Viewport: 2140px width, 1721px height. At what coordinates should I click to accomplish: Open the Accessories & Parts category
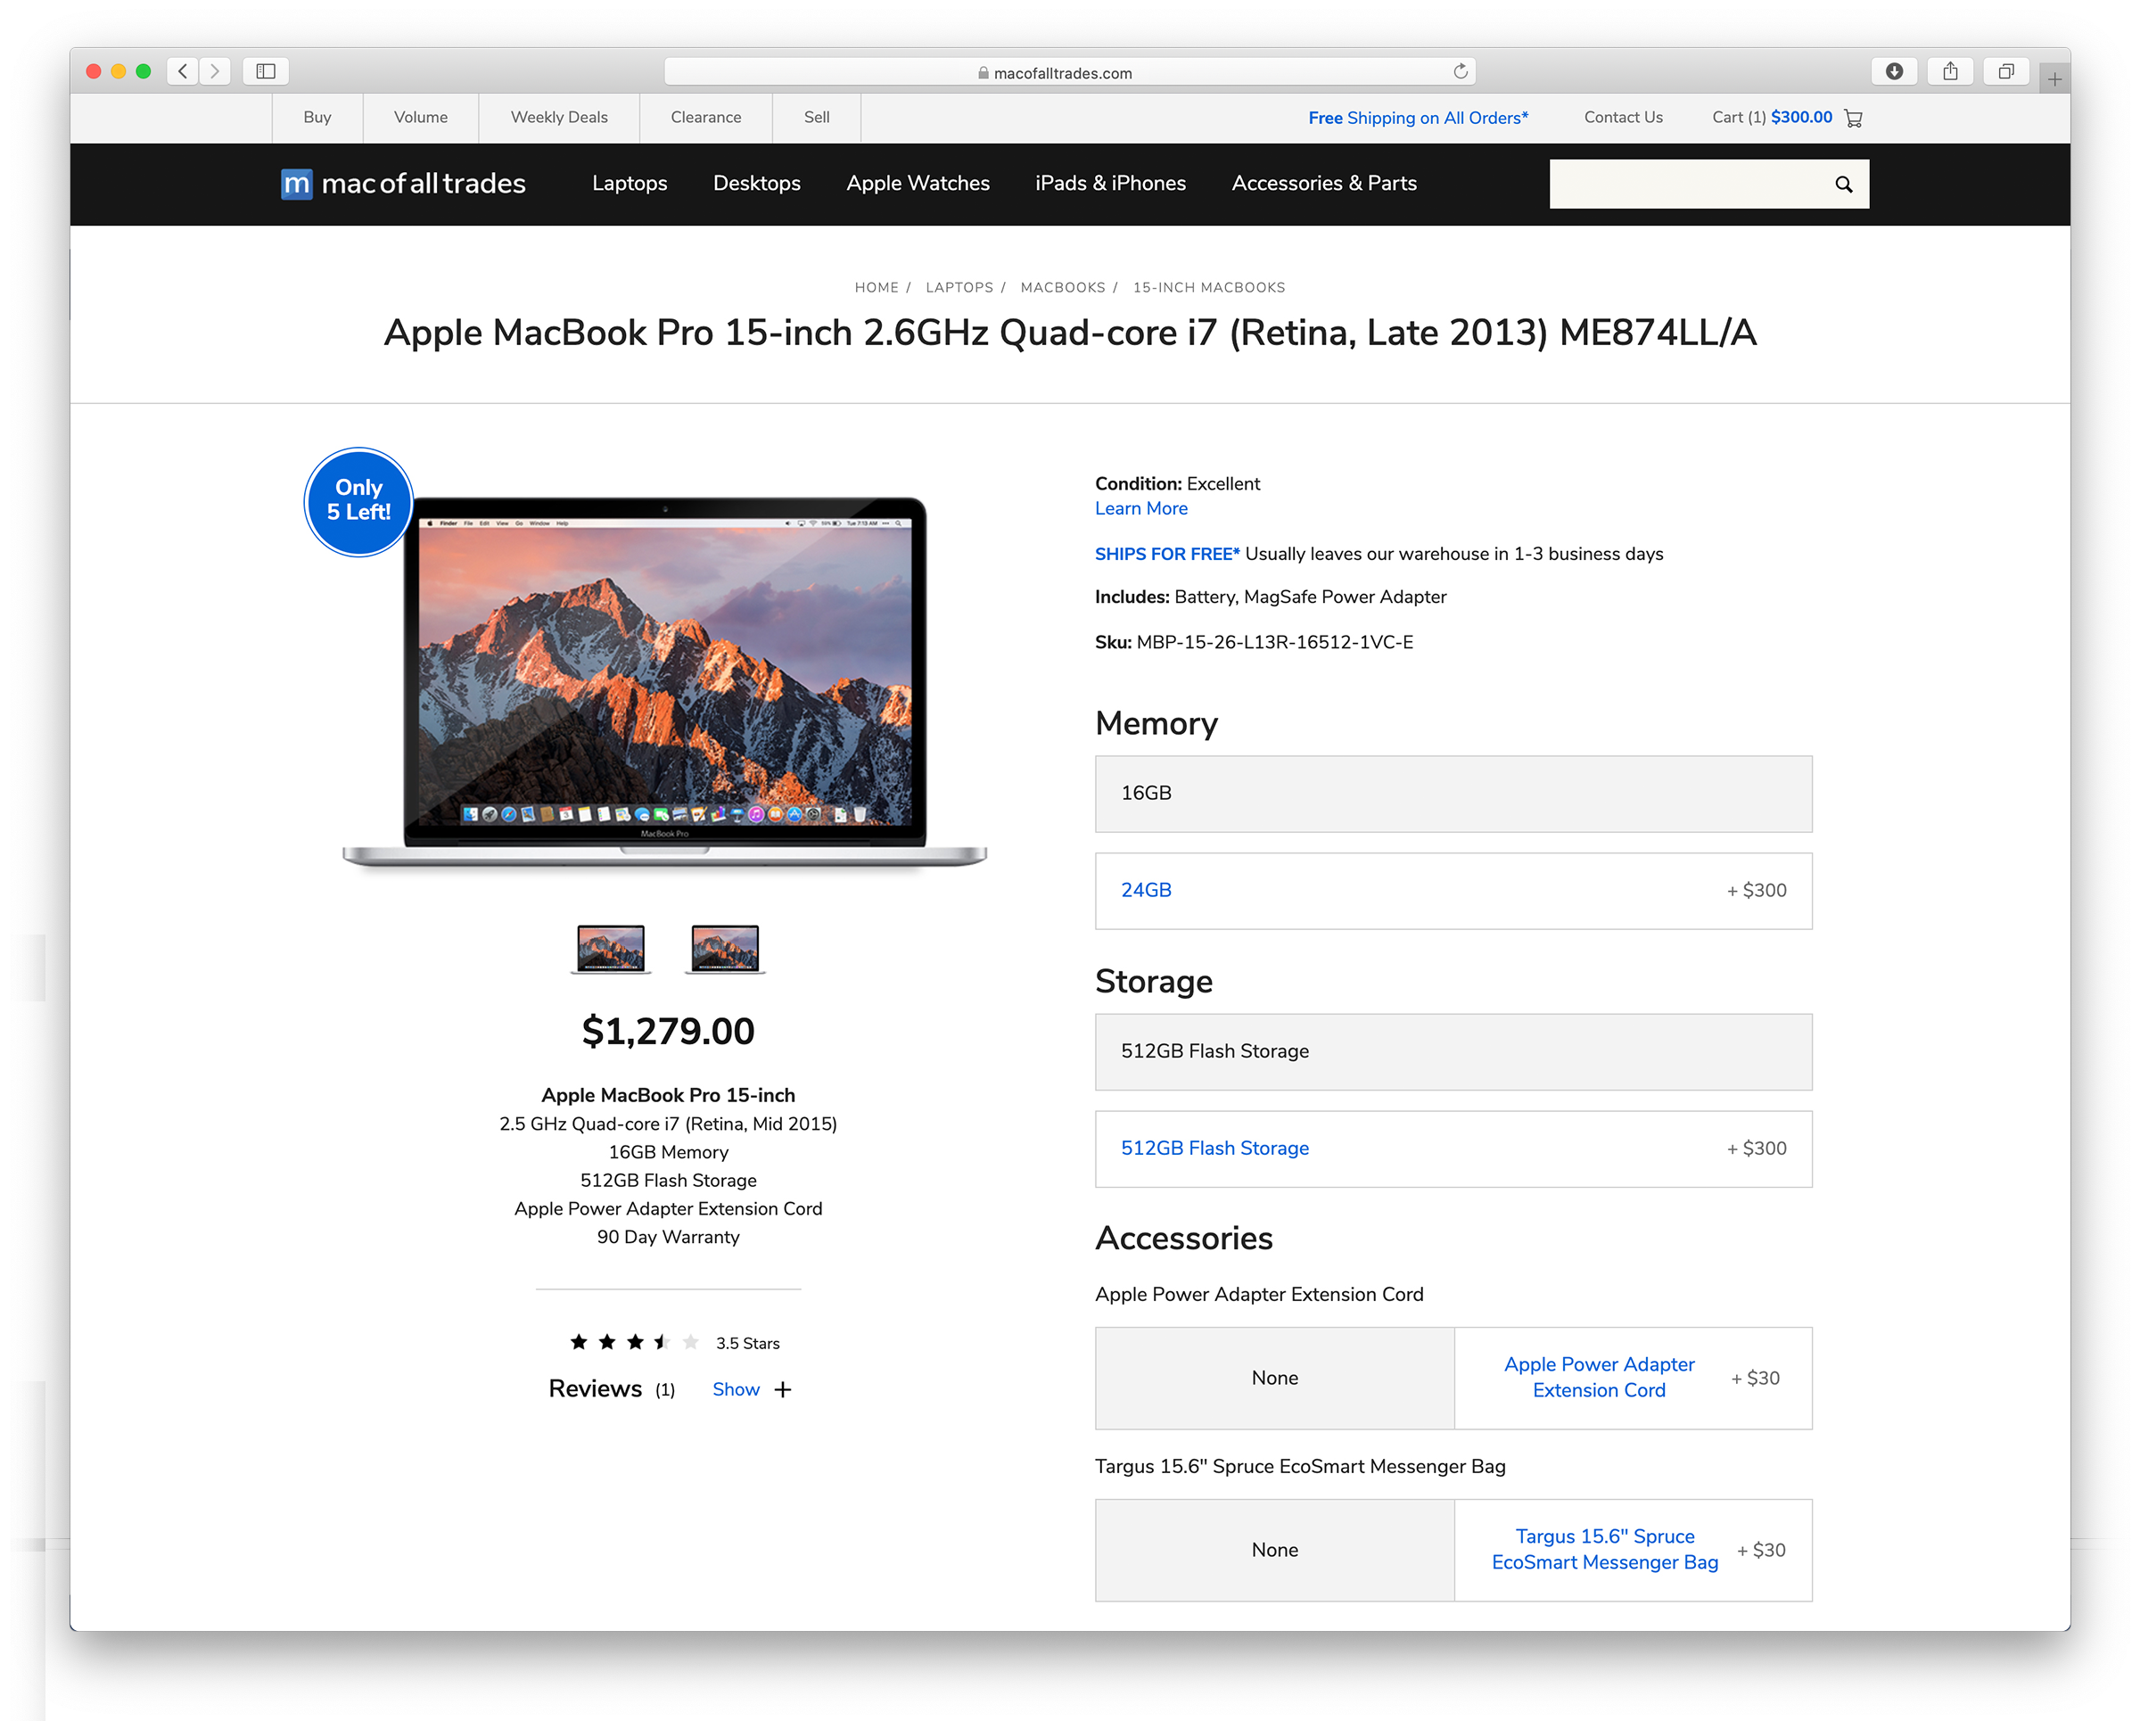pyautogui.click(x=1324, y=184)
